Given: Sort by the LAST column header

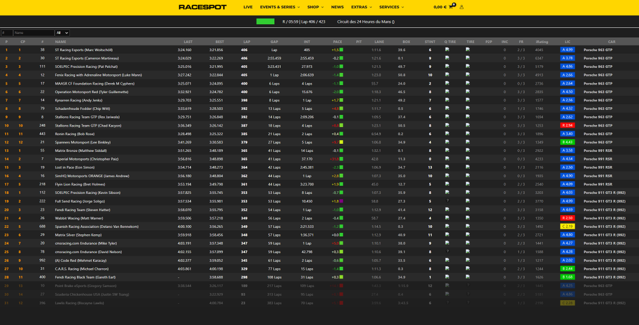Looking at the screenshot, I should tap(188, 42).
